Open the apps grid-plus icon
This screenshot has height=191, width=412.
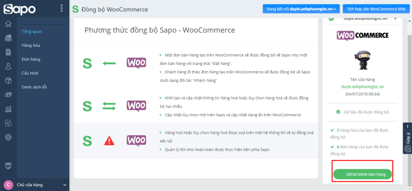point(9,123)
